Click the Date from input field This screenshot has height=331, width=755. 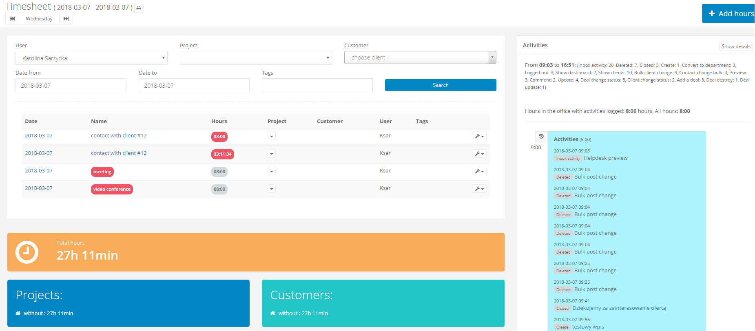click(71, 85)
